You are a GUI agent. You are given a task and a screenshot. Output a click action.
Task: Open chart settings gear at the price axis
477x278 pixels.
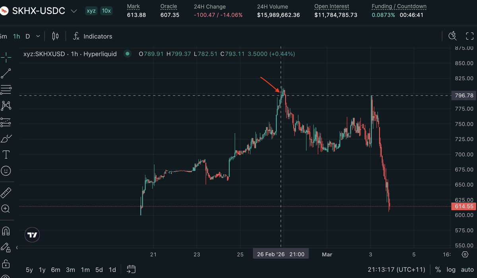[465, 255]
